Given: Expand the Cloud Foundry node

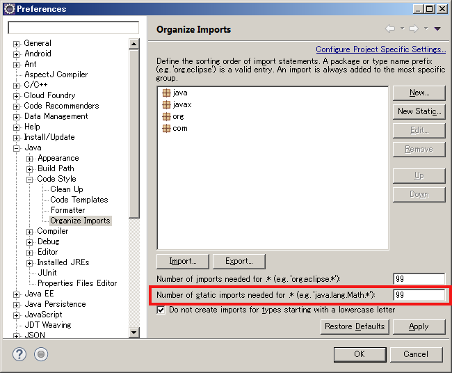Looking at the screenshot, I should (x=16, y=96).
